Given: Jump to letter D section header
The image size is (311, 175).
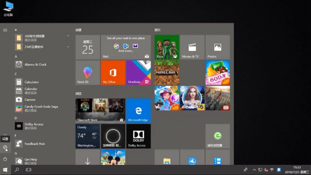Looking at the screenshot, I should point(16,118).
